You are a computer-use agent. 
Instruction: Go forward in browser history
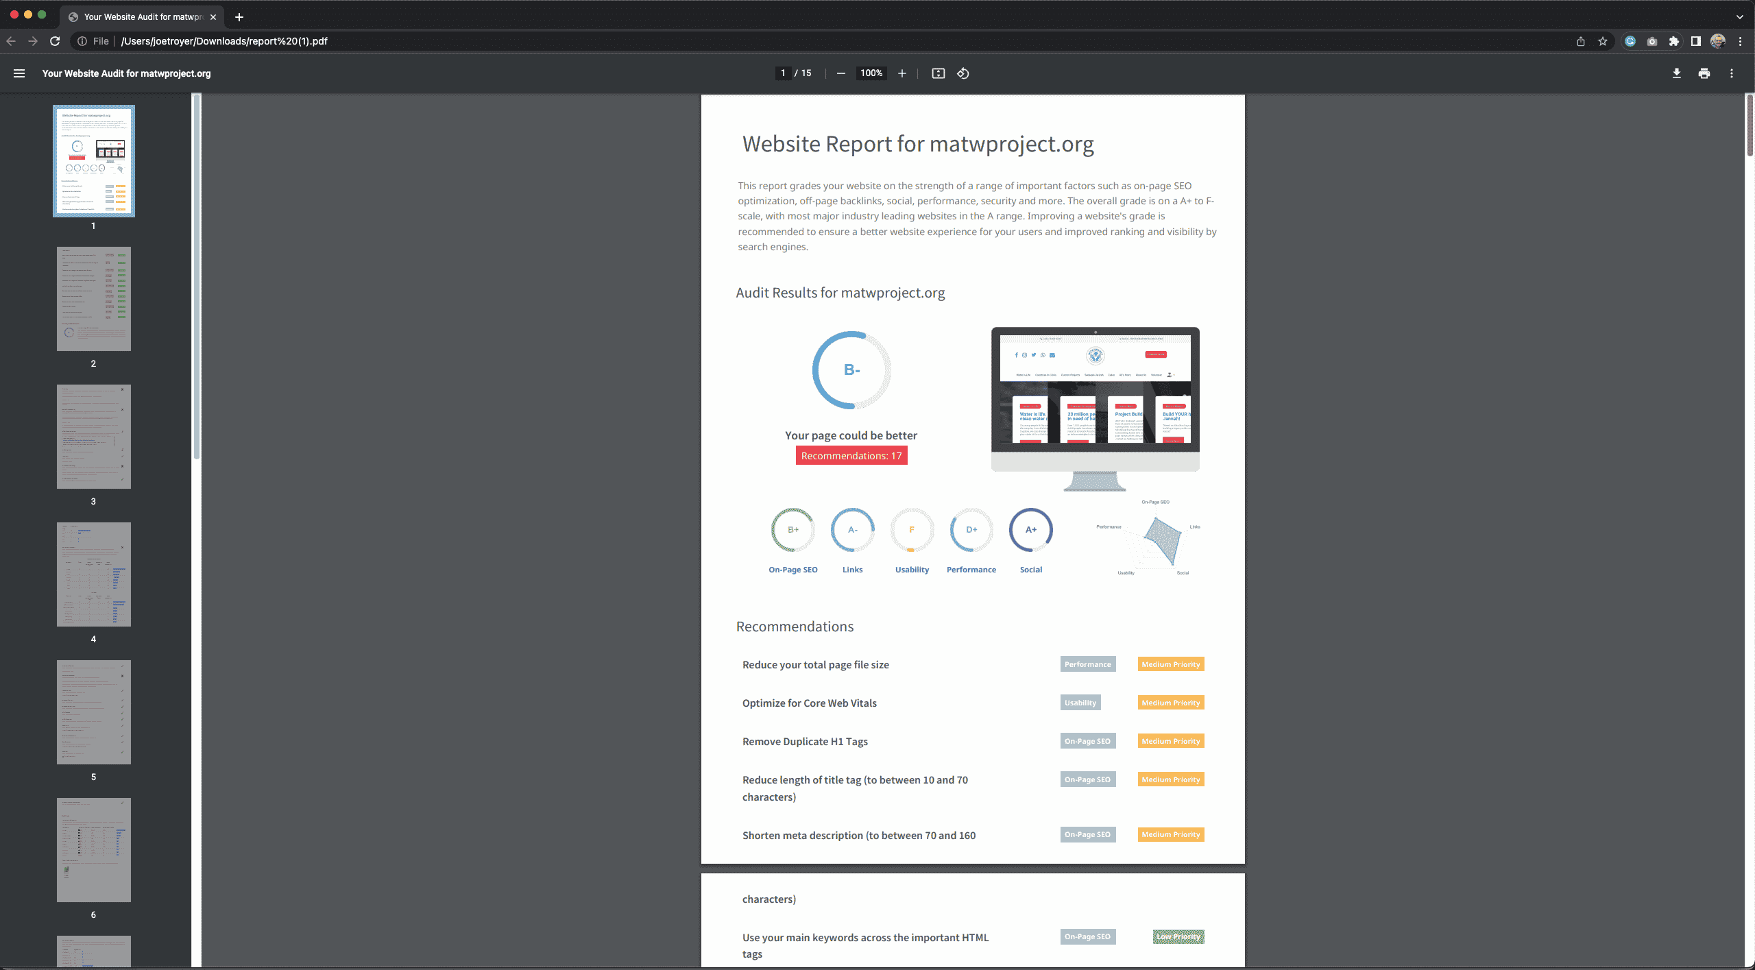coord(33,41)
